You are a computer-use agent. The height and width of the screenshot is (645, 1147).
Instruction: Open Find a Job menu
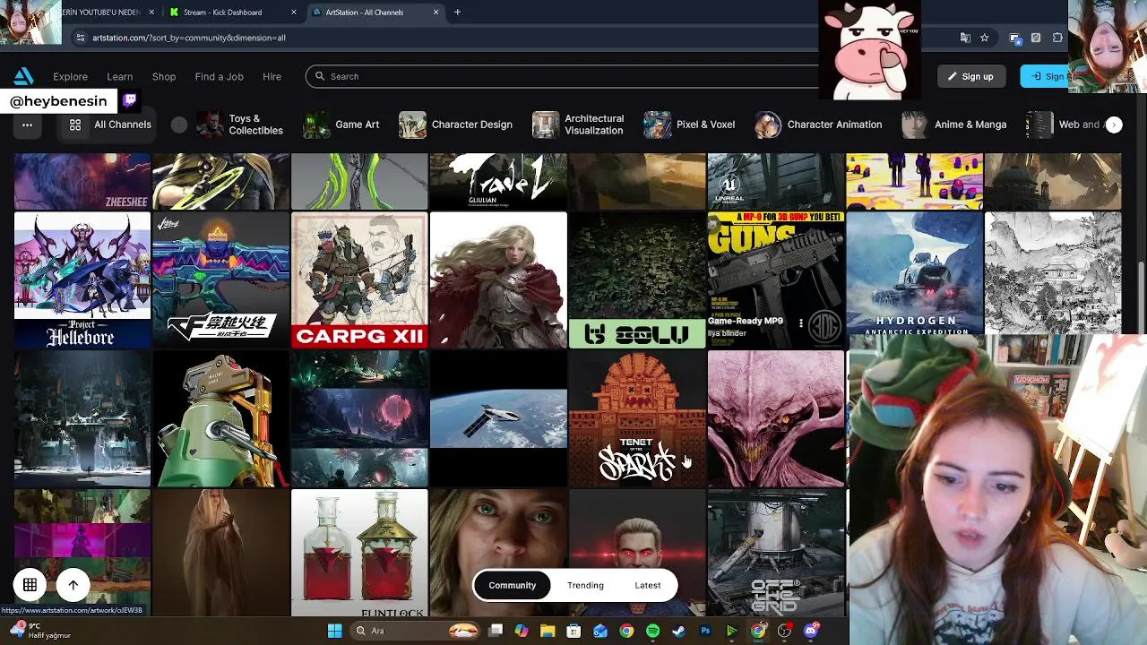[219, 76]
